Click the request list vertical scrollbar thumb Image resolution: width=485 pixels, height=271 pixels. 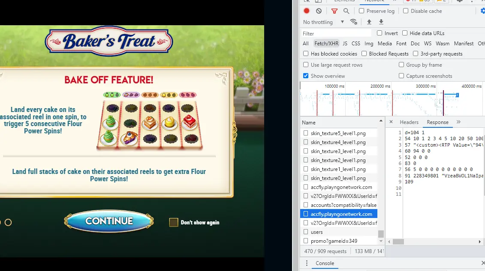pos(381,234)
